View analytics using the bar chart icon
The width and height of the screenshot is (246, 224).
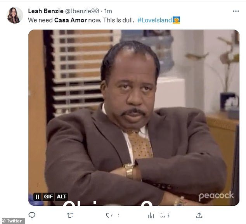[151, 215]
